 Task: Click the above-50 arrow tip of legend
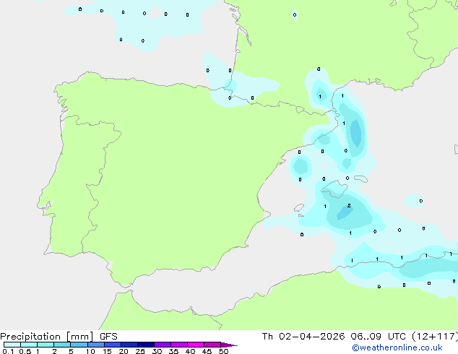coord(229,345)
